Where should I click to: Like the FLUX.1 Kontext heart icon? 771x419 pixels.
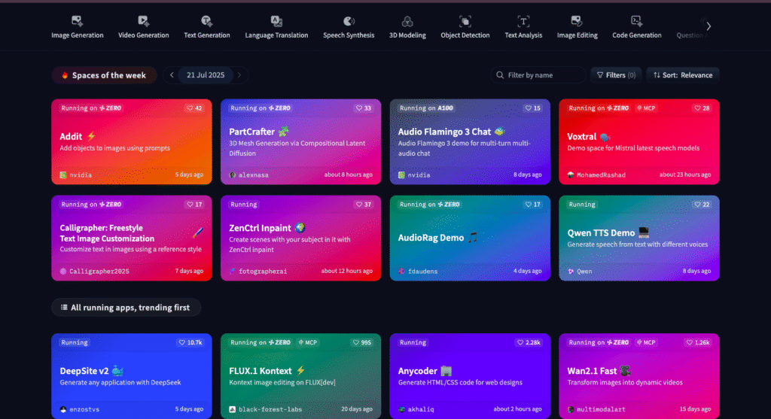tap(356, 342)
